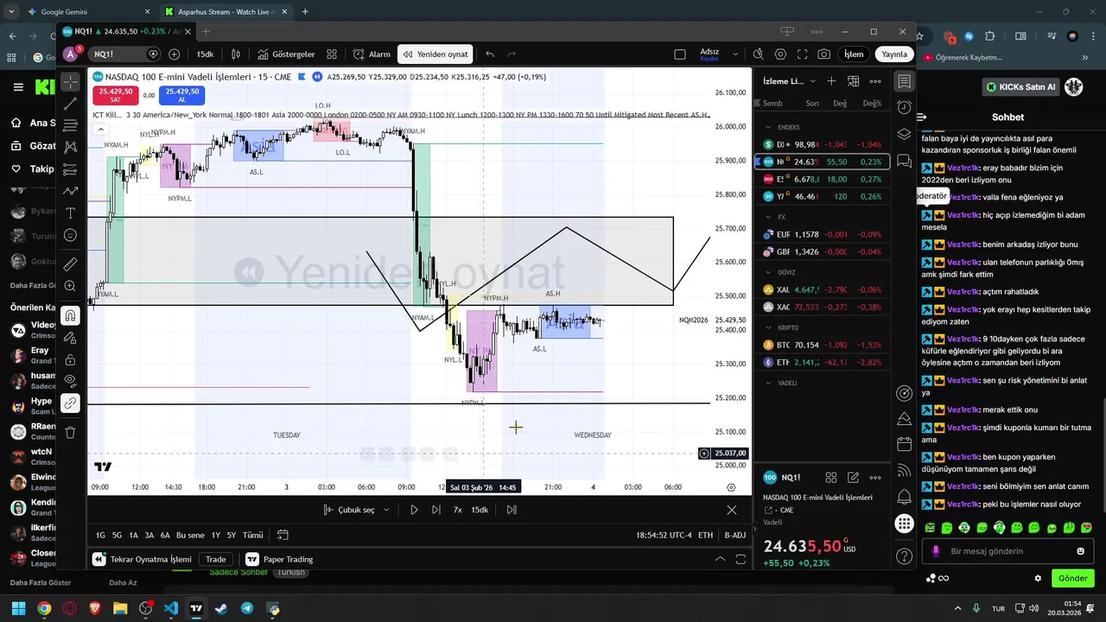Delete drawings with the trash icon
Screen dimensions: 1106x622
[71, 432]
